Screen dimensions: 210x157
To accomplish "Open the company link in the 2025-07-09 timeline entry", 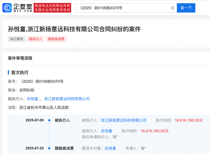I will point(123,120).
